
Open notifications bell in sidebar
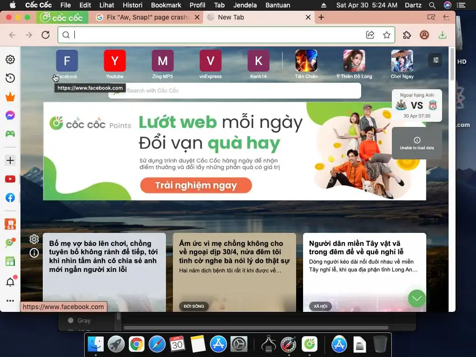(10, 282)
